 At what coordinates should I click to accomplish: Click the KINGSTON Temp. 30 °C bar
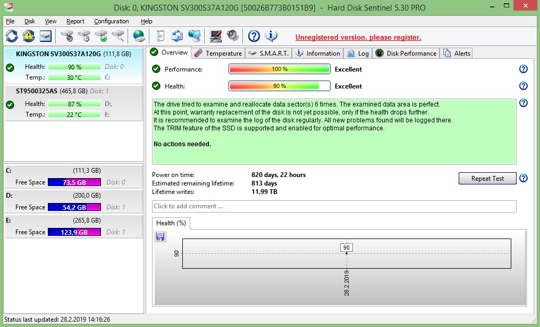tap(74, 77)
